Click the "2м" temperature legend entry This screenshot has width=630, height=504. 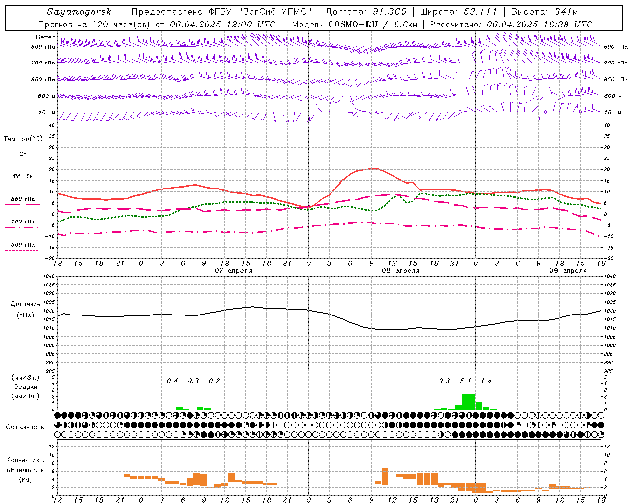[x=23, y=154]
